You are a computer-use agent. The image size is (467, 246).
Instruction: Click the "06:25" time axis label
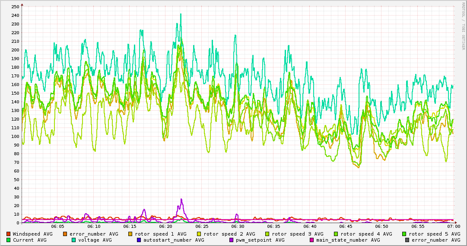[x=202, y=227]
